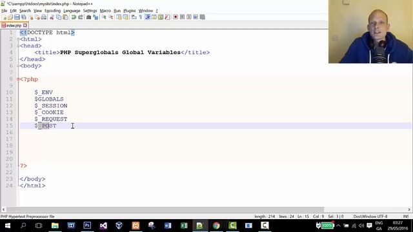Open the ? help menu

coord(157,11)
